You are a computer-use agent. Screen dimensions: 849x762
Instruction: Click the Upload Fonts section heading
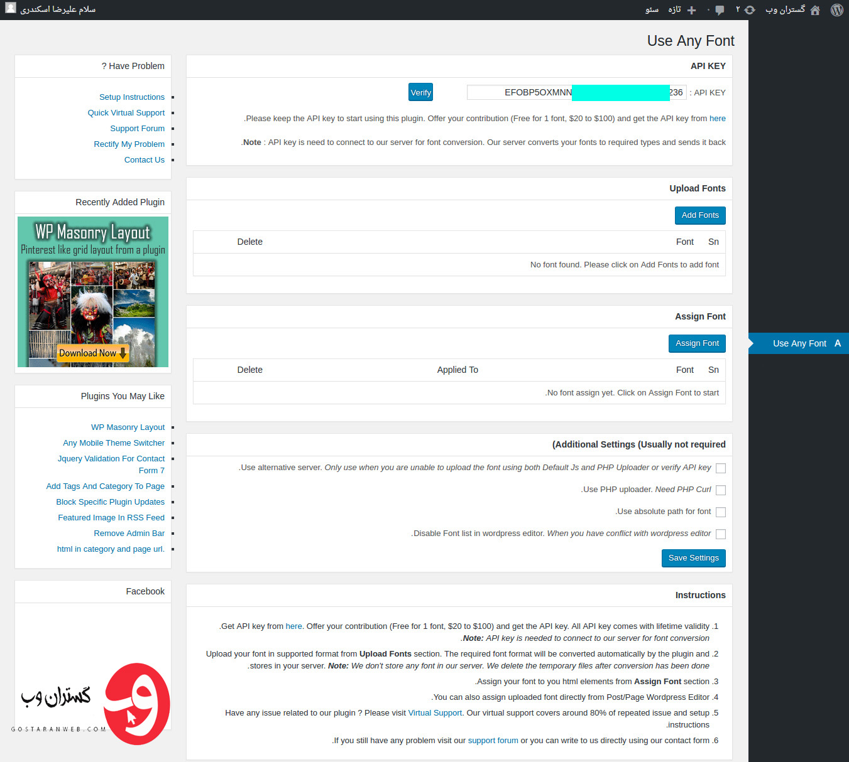pos(698,188)
